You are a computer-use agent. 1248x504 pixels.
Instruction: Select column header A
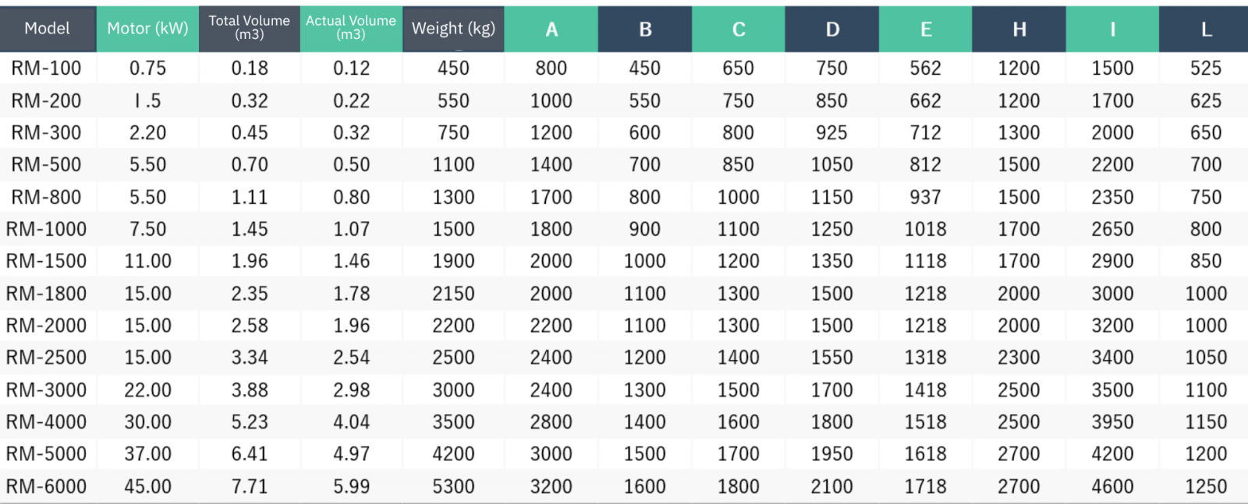click(x=551, y=30)
